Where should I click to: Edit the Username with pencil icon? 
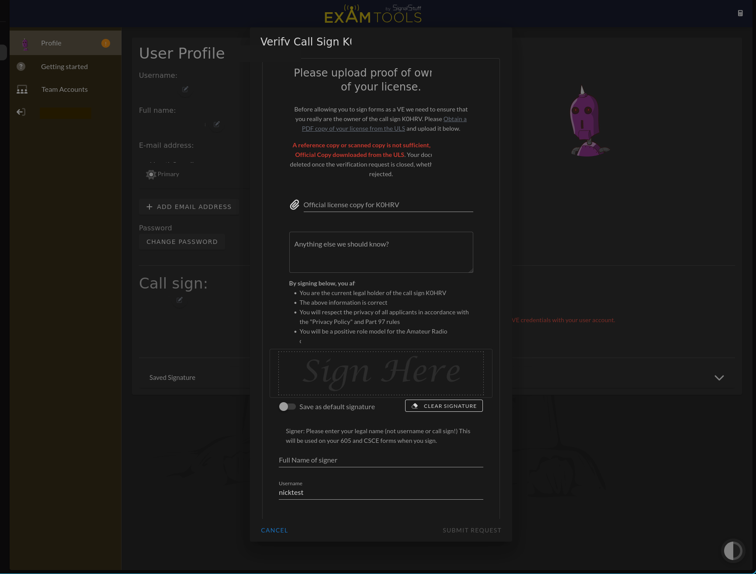[x=185, y=89]
